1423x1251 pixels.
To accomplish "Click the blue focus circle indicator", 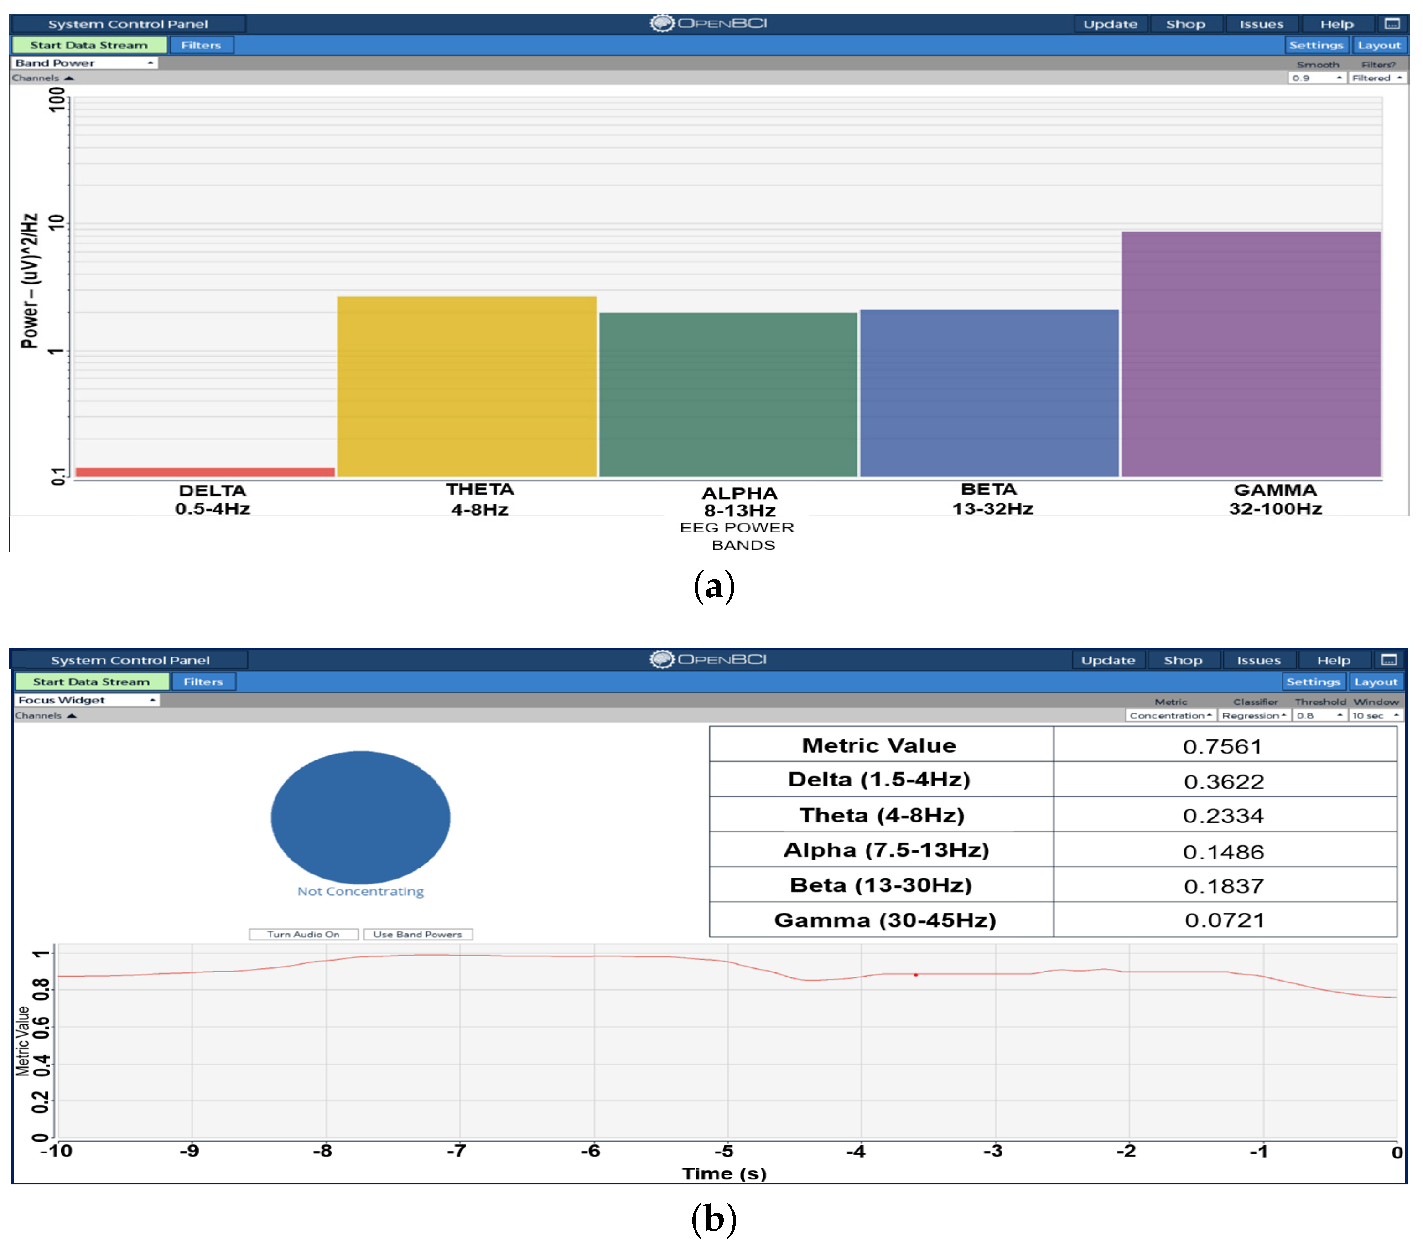I will (360, 817).
